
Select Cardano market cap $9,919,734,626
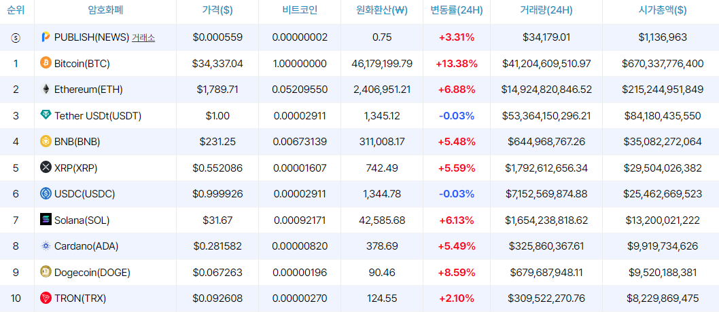663,246
